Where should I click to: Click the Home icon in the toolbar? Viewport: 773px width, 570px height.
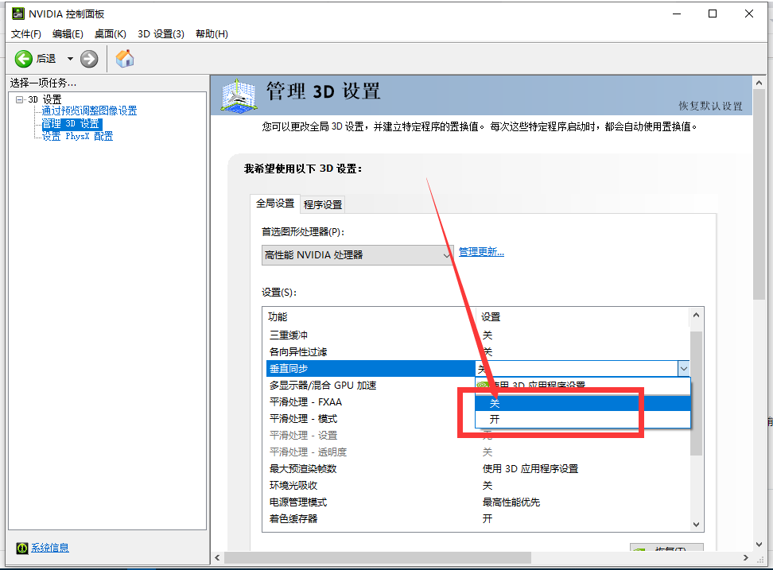point(124,58)
